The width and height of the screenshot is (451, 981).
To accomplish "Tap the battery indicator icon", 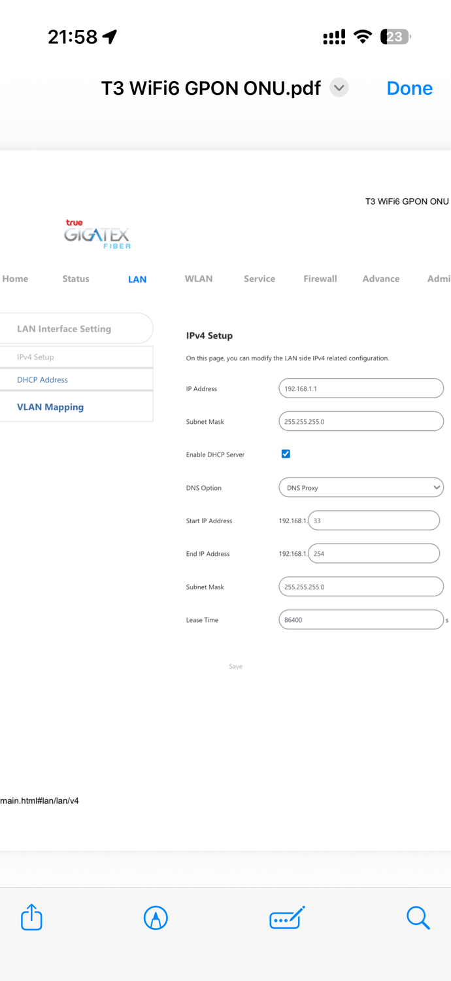I will click(x=395, y=37).
